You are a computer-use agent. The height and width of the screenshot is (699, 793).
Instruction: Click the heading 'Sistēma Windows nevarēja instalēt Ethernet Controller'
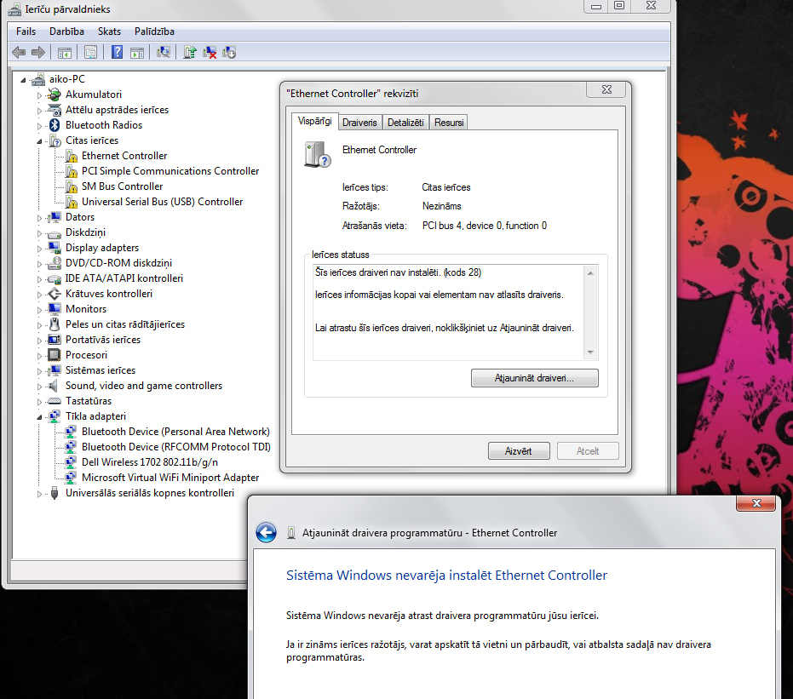click(x=446, y=576)
